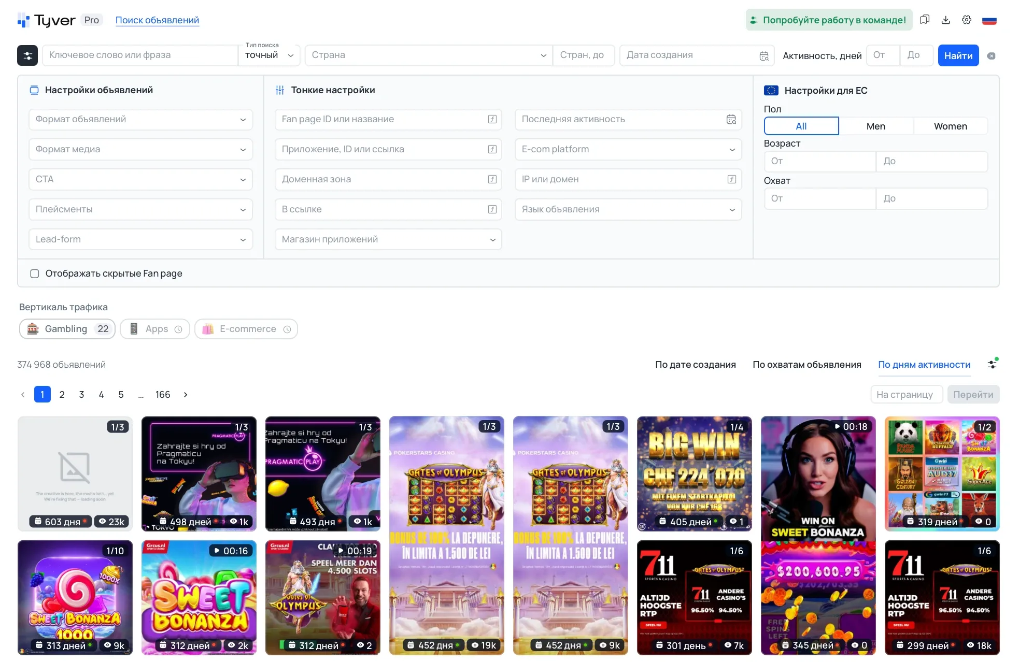
Task: Select All gender option
Action: pos(801,126)
